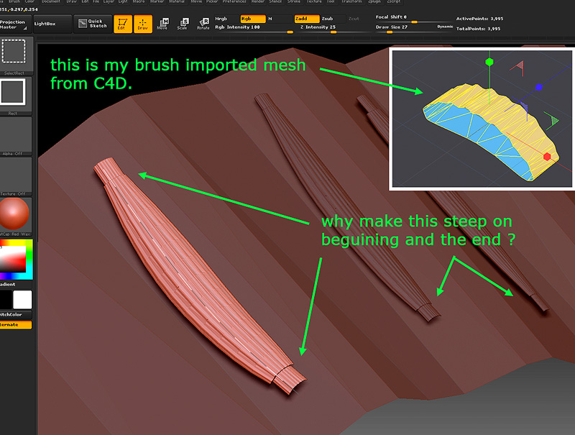575x435 pixels.
Task: Toggle Dynamic draw size
Action: tap(445, 27)
